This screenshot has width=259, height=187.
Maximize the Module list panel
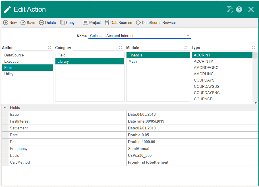186,48
